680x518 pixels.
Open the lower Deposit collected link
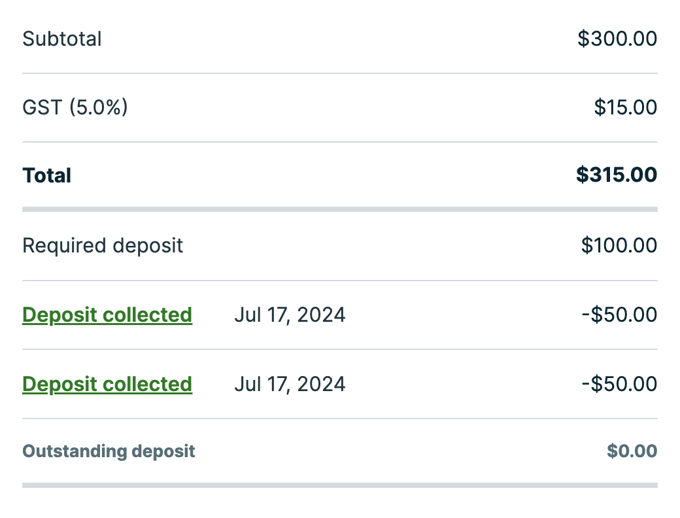pyautogui.click(x=107, y=383)
